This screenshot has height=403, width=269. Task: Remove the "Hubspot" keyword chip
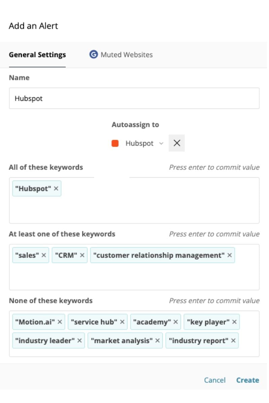pyautogui.click(x=56, y=188)
